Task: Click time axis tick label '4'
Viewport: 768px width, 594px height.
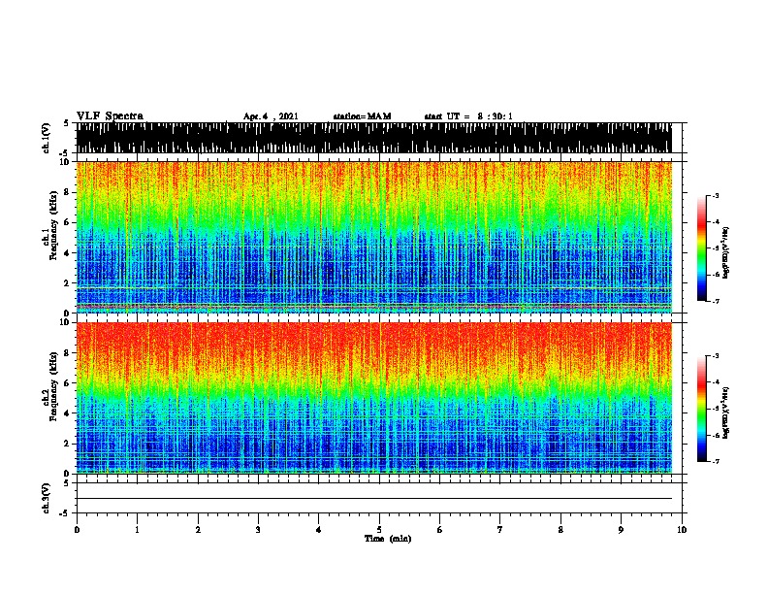Action: pos(319,530)
